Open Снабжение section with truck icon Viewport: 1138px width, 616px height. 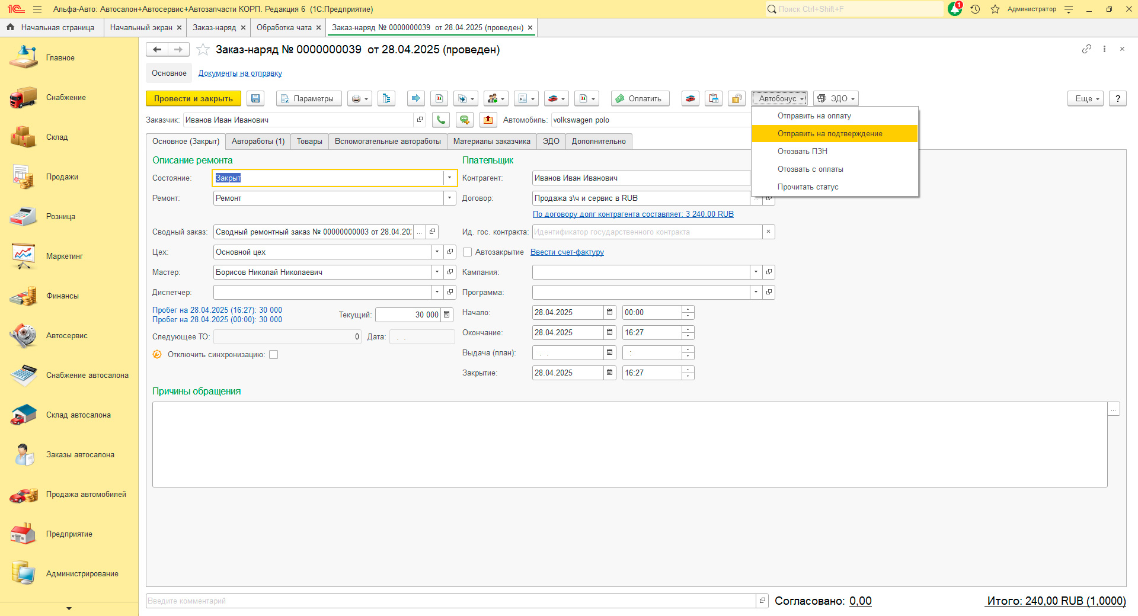click(x=69, y=98)
